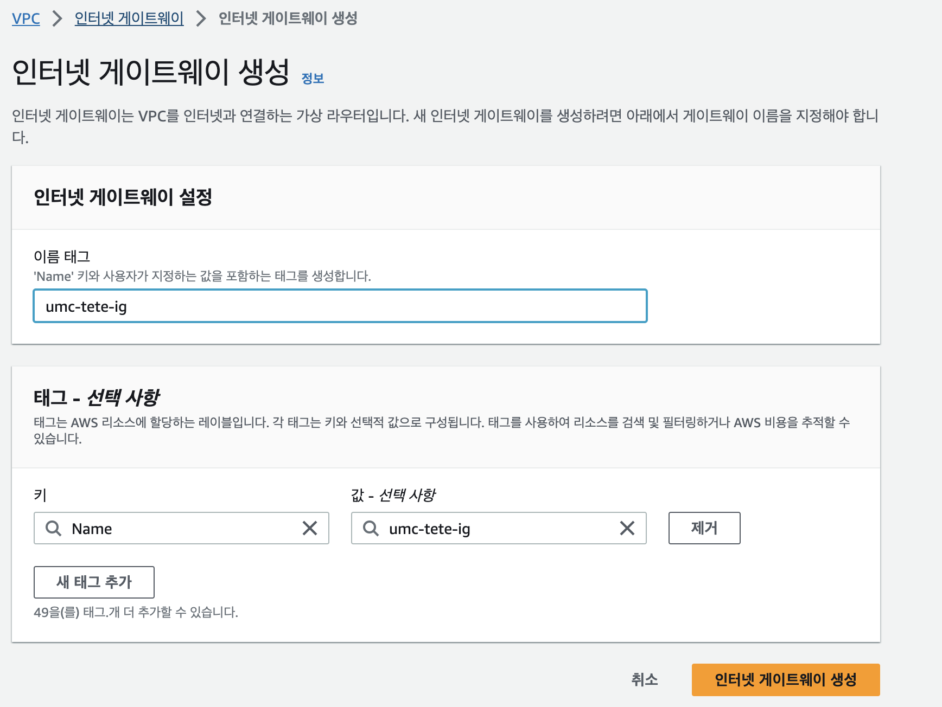Remove the tag with 제거 button
The image size is (942, 707).
point(704,528)
